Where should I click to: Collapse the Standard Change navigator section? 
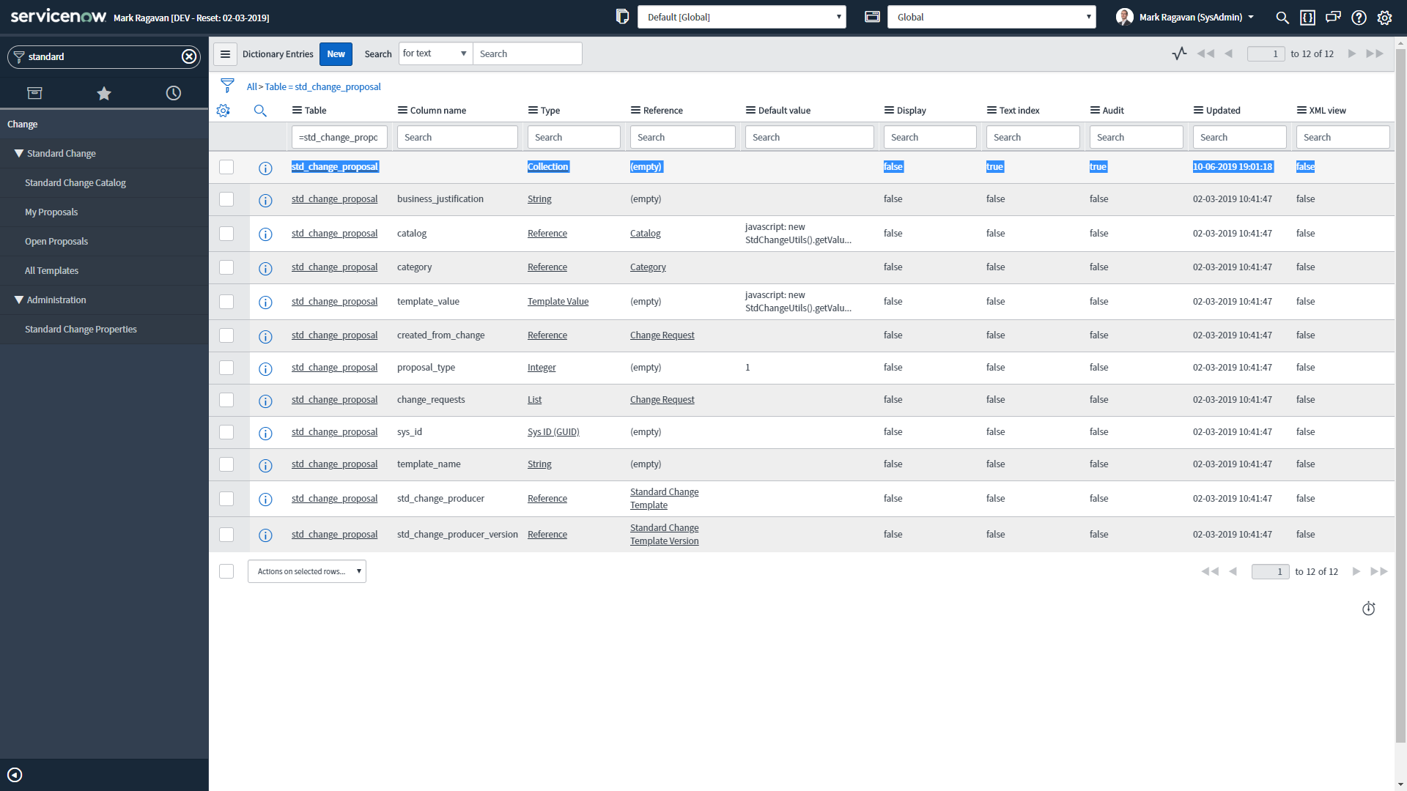[19, 153]
